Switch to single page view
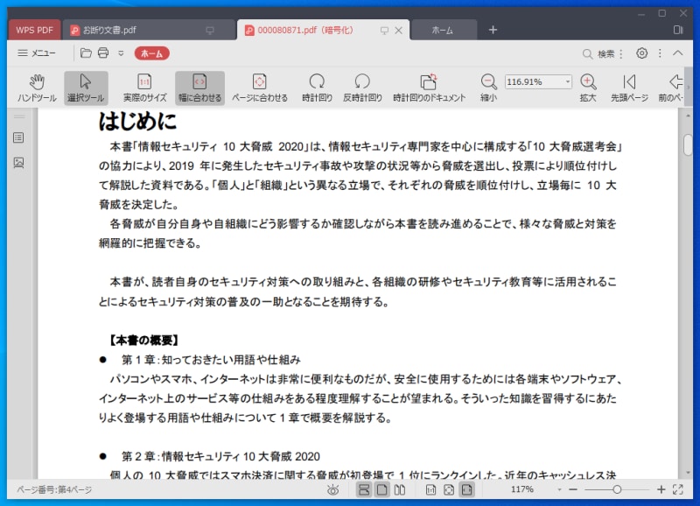 click(382, 490)
